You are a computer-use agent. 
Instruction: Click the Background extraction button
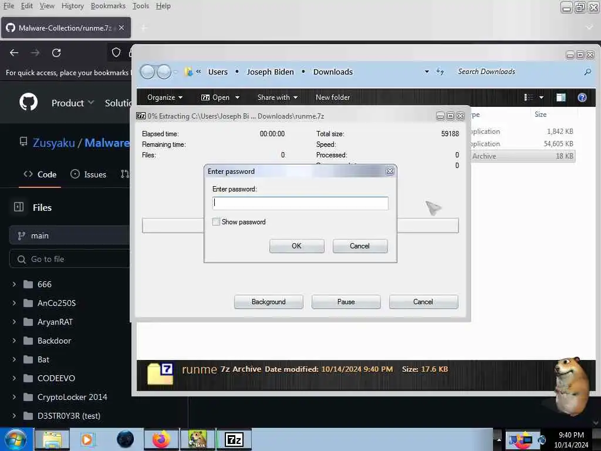click(269, 302)
